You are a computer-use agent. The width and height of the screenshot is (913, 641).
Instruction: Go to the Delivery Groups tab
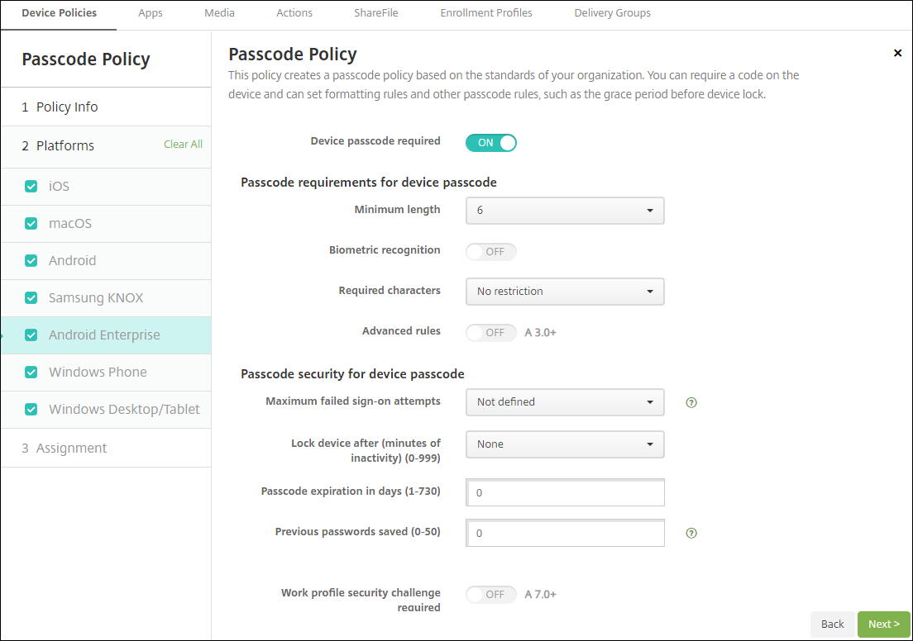point(612,13)
